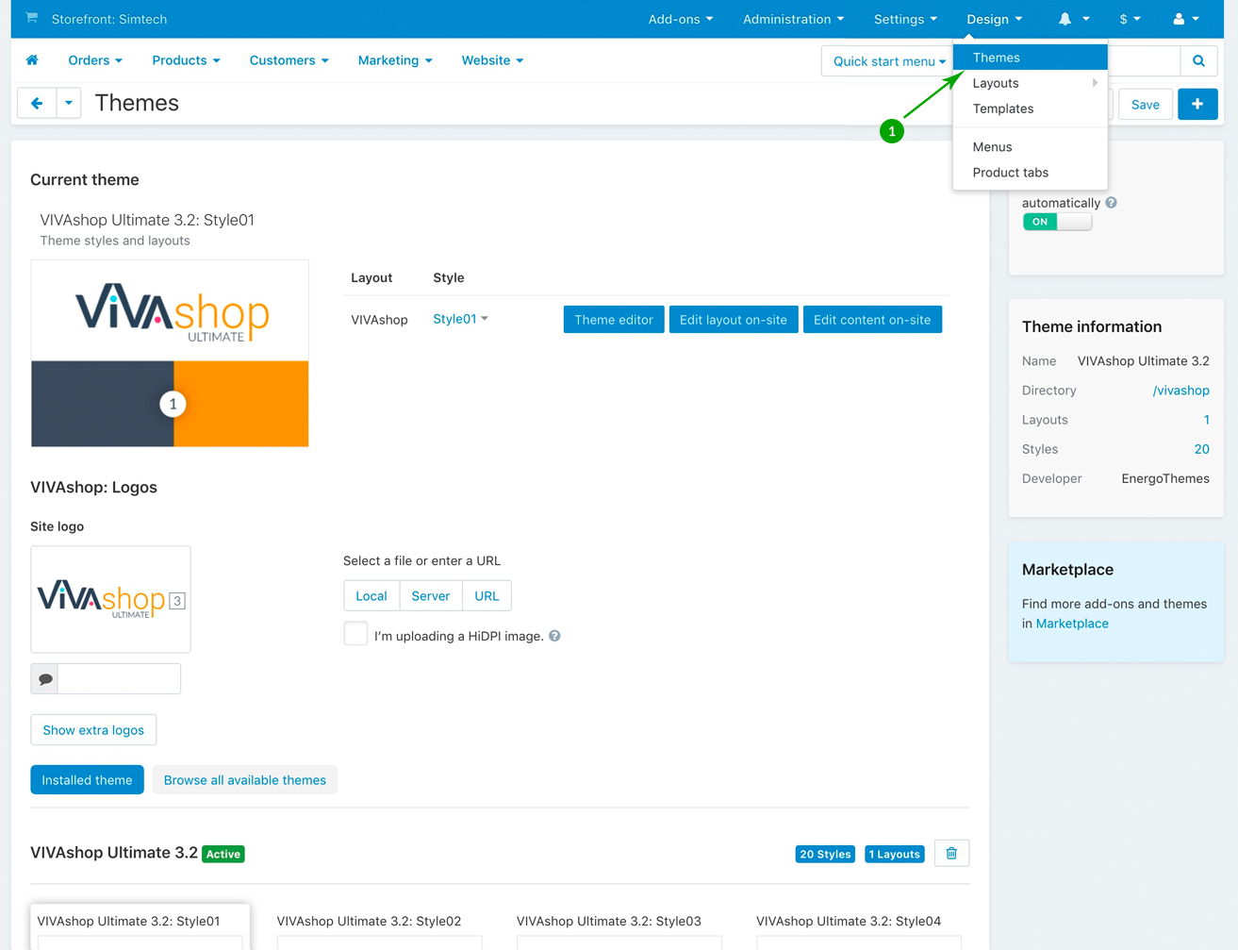The image size is (1238, 950).
Task: Check the HiDPI image upload checkbox
Action: 355,634
